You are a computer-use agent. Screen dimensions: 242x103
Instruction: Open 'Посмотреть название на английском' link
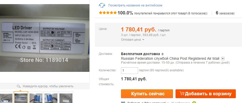(135, 5)
